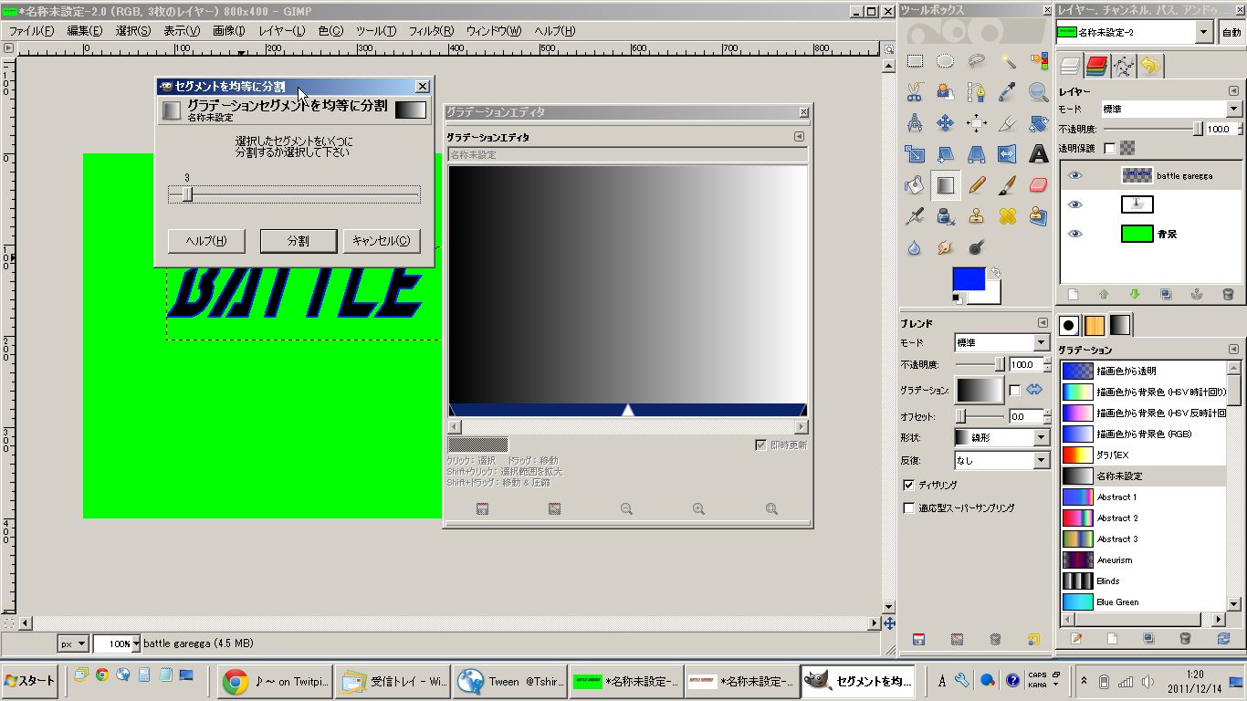1247x701 pixels.
Task: Open the レイヤー menu in menu bar
Action: click(282, 31)
